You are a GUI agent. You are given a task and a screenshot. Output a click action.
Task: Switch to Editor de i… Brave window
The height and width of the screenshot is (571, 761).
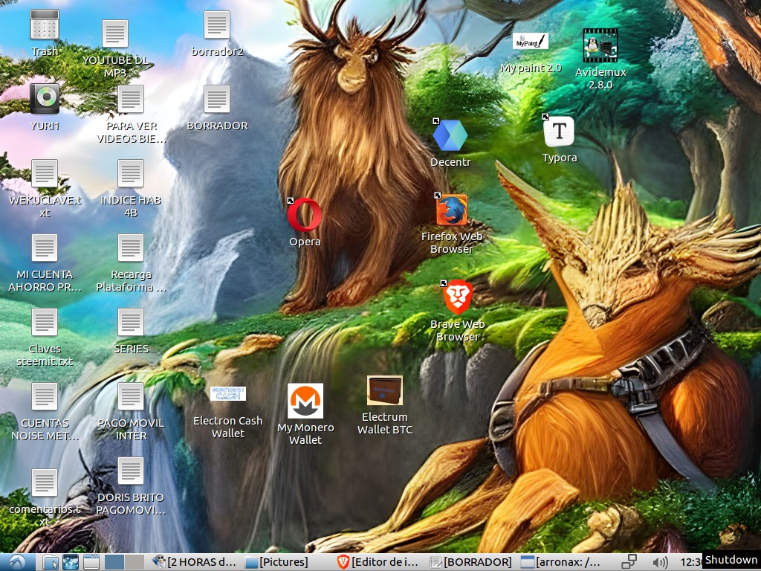point(378,562)
